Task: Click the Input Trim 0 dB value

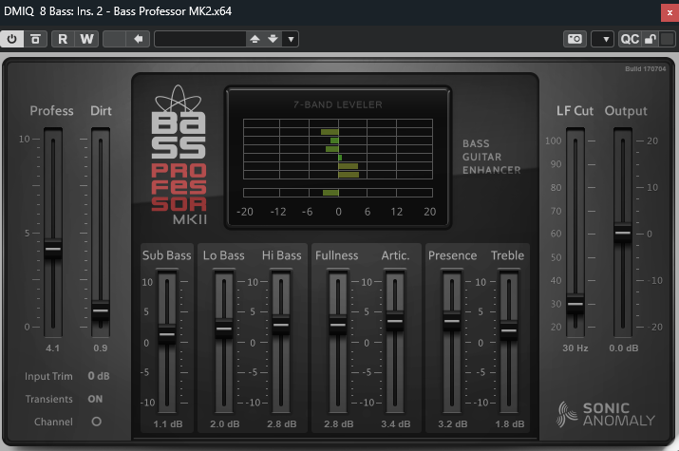Action: pyautogui.click(x=99, y=377)
